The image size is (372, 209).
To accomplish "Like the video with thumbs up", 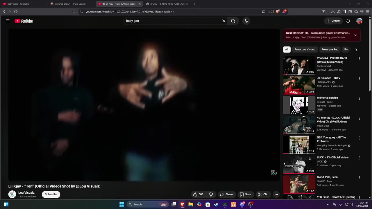I will (198, 194).
